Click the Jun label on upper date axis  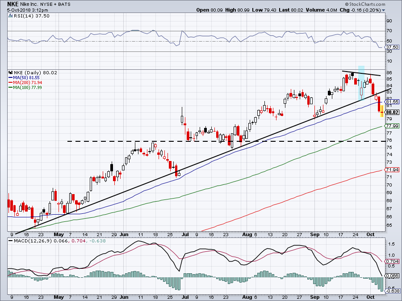pyautogui.click(x=124, y=234)
